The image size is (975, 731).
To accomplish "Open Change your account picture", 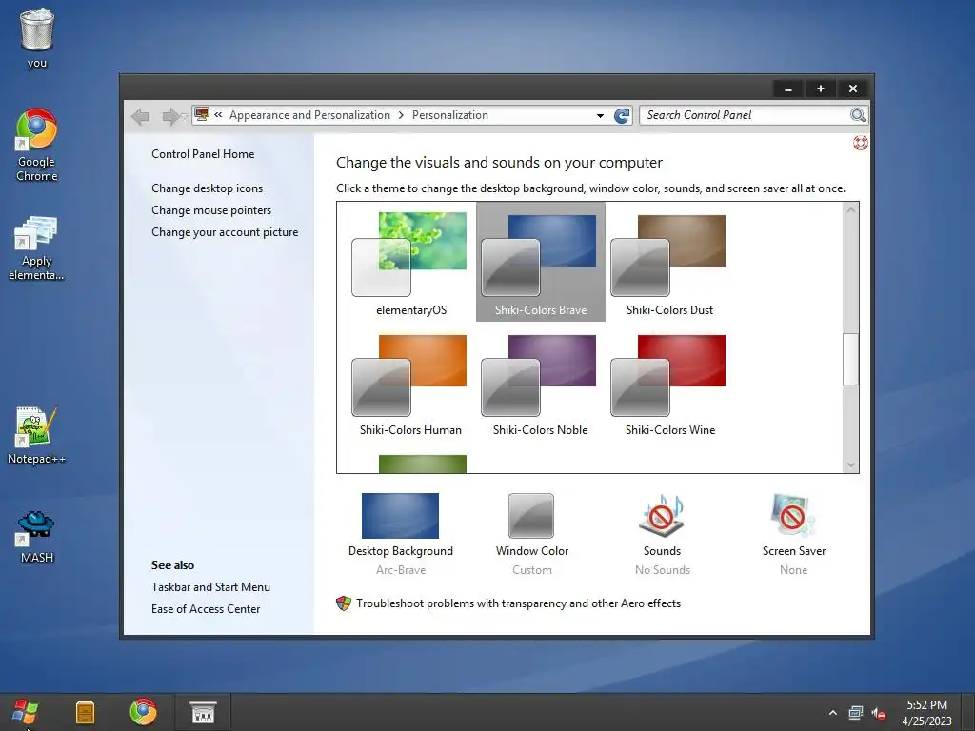I will pos(225,232).
